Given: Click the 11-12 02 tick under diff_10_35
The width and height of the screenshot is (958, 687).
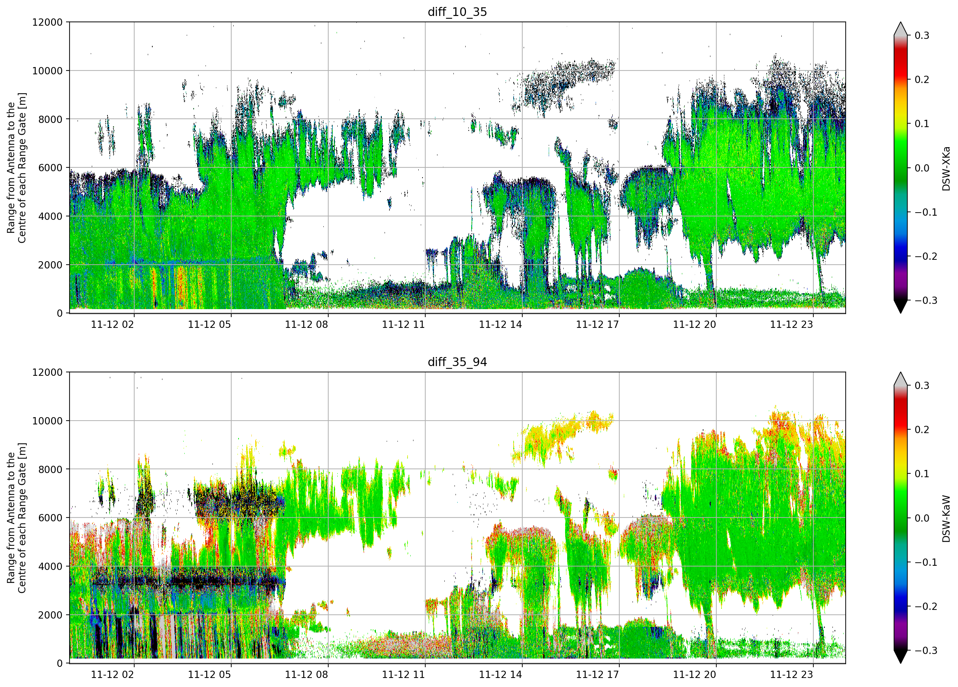Looking at the screenshot, I should tap(112, 324).
